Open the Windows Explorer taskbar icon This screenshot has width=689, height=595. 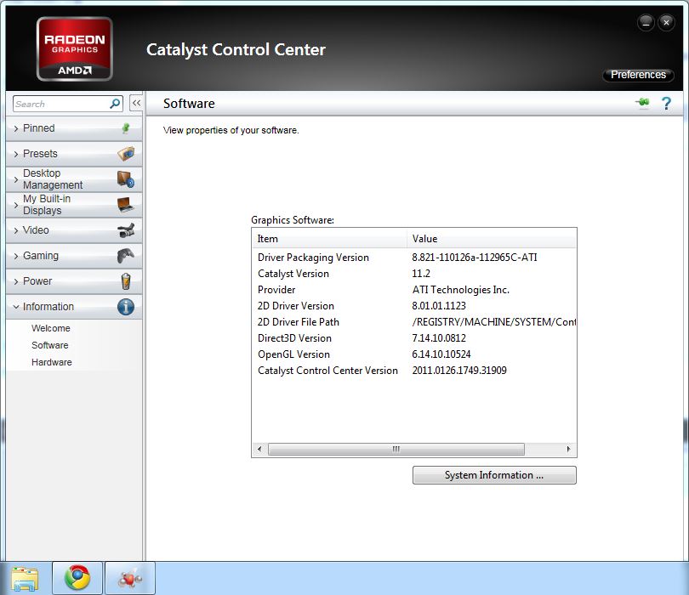click(25, 578)
